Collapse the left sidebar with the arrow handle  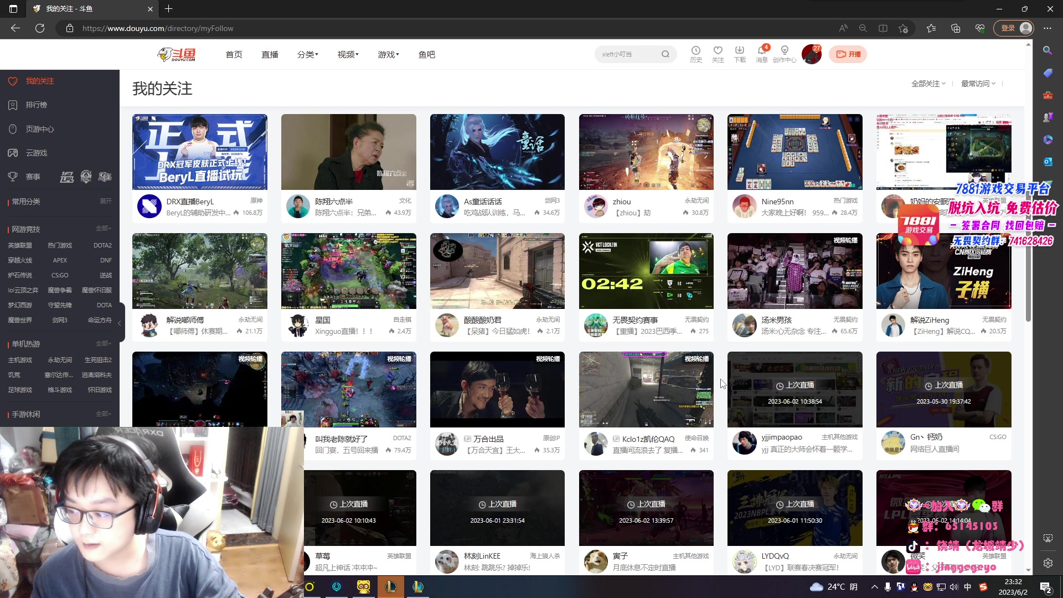tap(120, 323)
